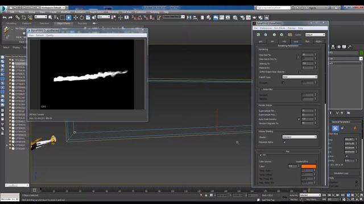This screenshot has width=364, height=204.
Task: Click the Rendered Frame Window icon
Action: (x=249, y=18)
